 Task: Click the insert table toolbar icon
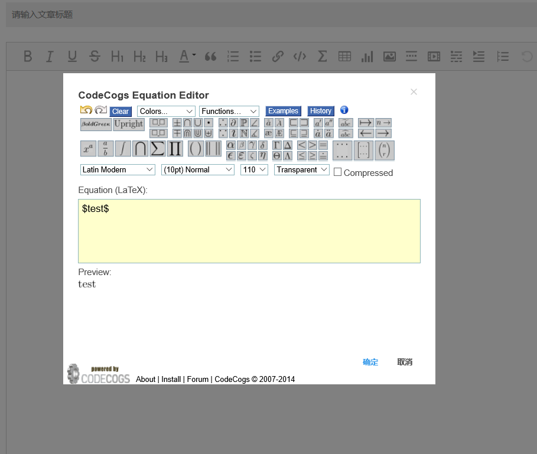[344, 56]
